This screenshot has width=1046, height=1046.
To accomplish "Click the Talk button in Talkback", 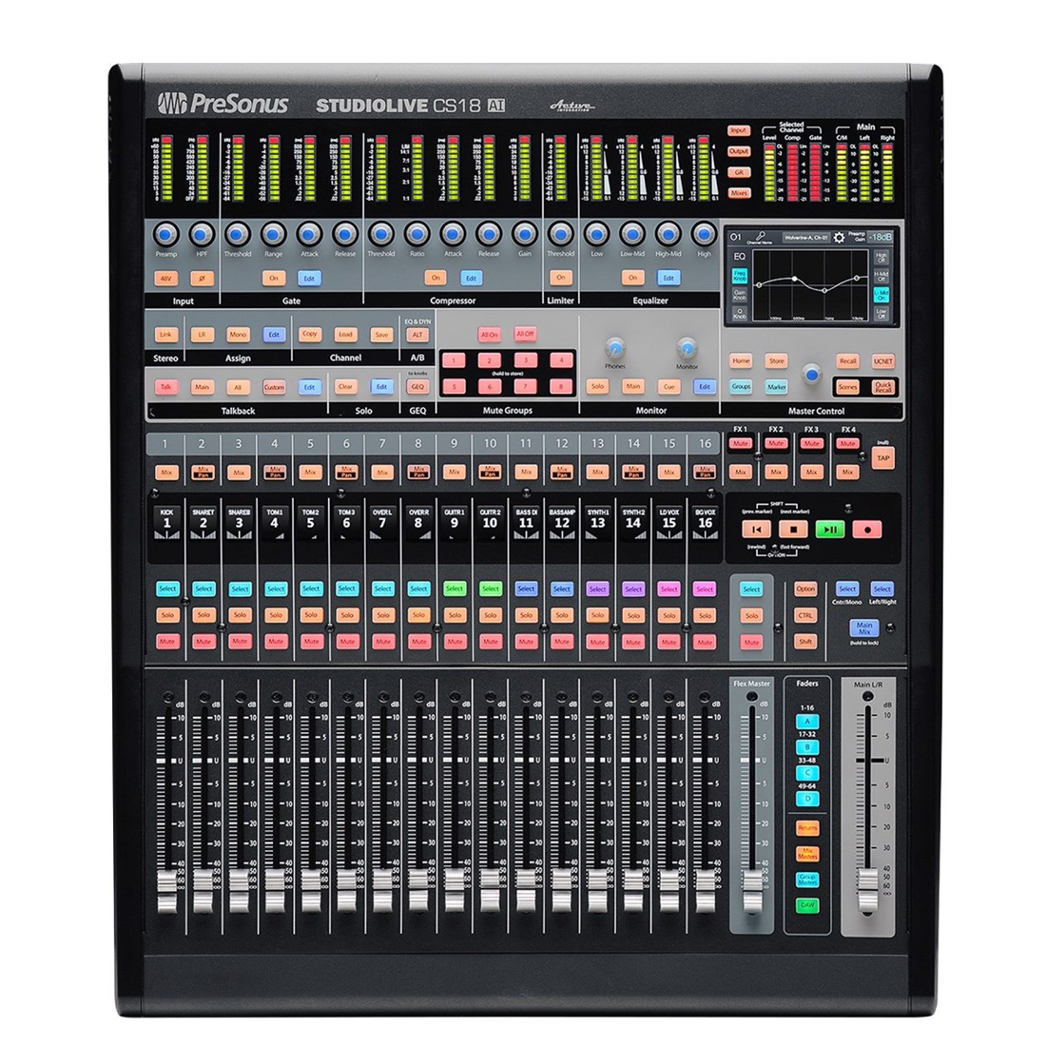I will pyautogui.click(x=166, y=387).
